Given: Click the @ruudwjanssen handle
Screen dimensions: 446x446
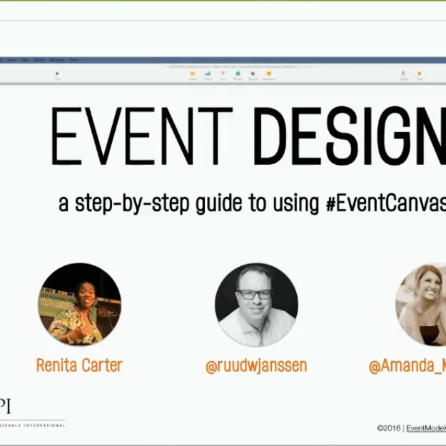Looking at the screenshot, I should pyautogui.click(x=256, y=366).
